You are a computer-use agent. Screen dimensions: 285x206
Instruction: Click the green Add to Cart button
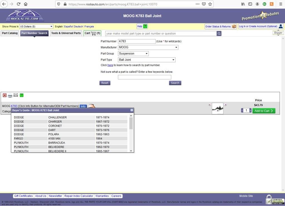pos(264,111)
